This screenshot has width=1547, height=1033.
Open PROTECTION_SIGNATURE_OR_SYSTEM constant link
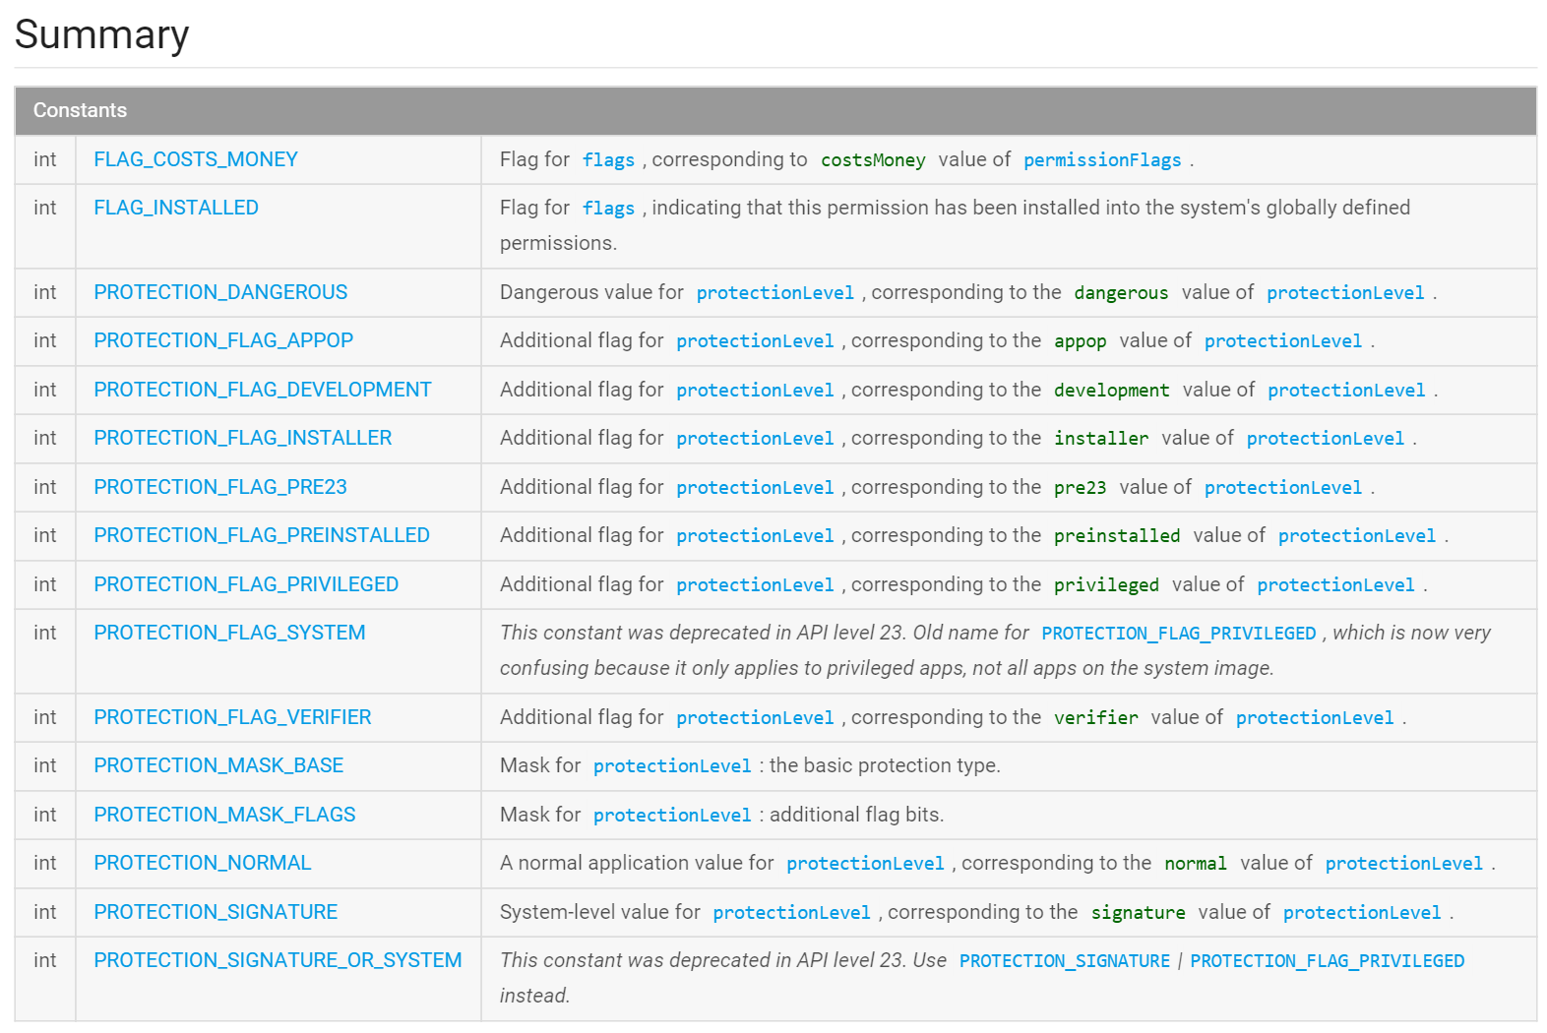tap(278, 960)
